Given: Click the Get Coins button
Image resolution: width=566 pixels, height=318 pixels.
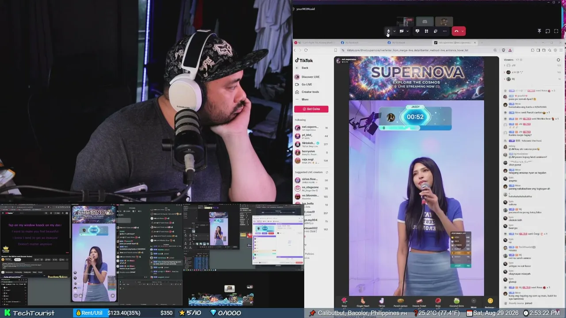Looking at the screenshot, I should tap(311, 109).
